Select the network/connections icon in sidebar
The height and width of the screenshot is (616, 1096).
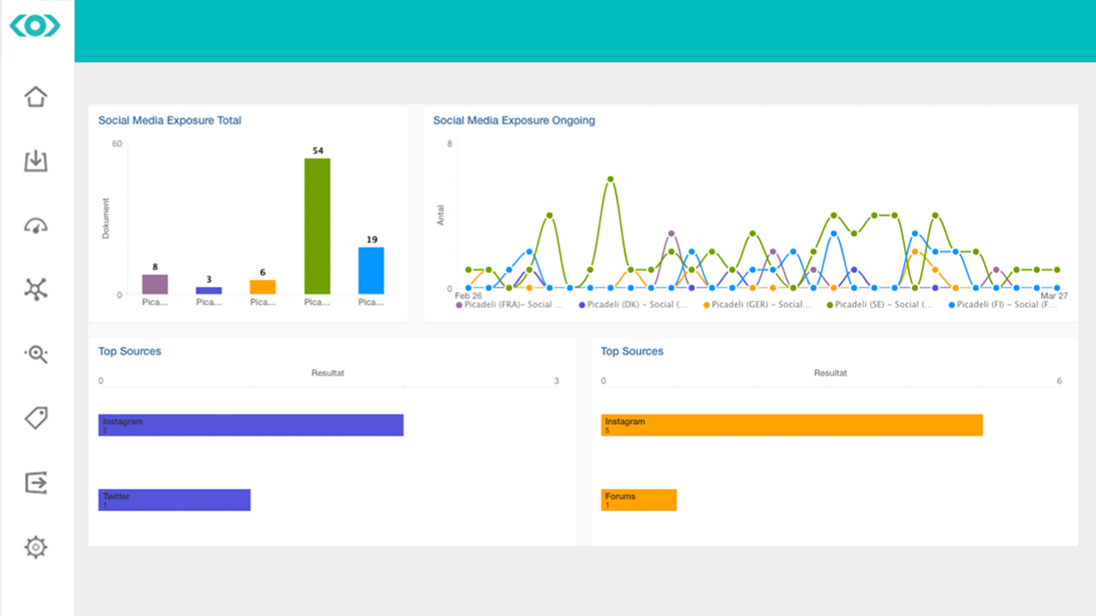35,289
